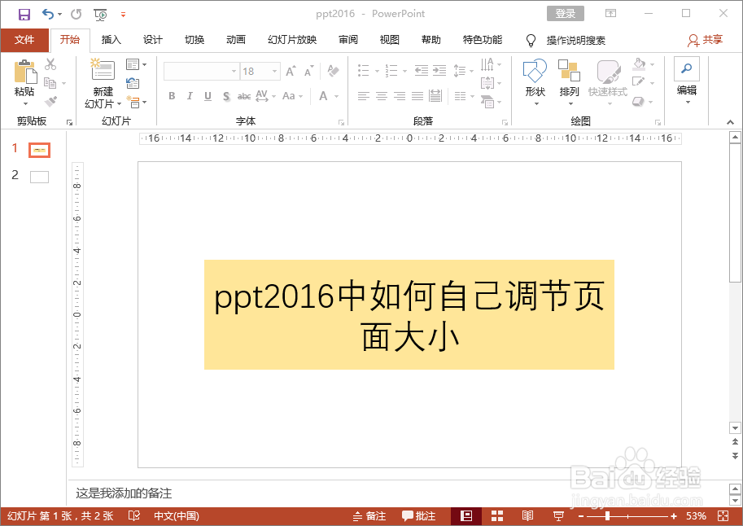743x526 pixels.
Task: Increase list indent level
Action: click(439, 71)
